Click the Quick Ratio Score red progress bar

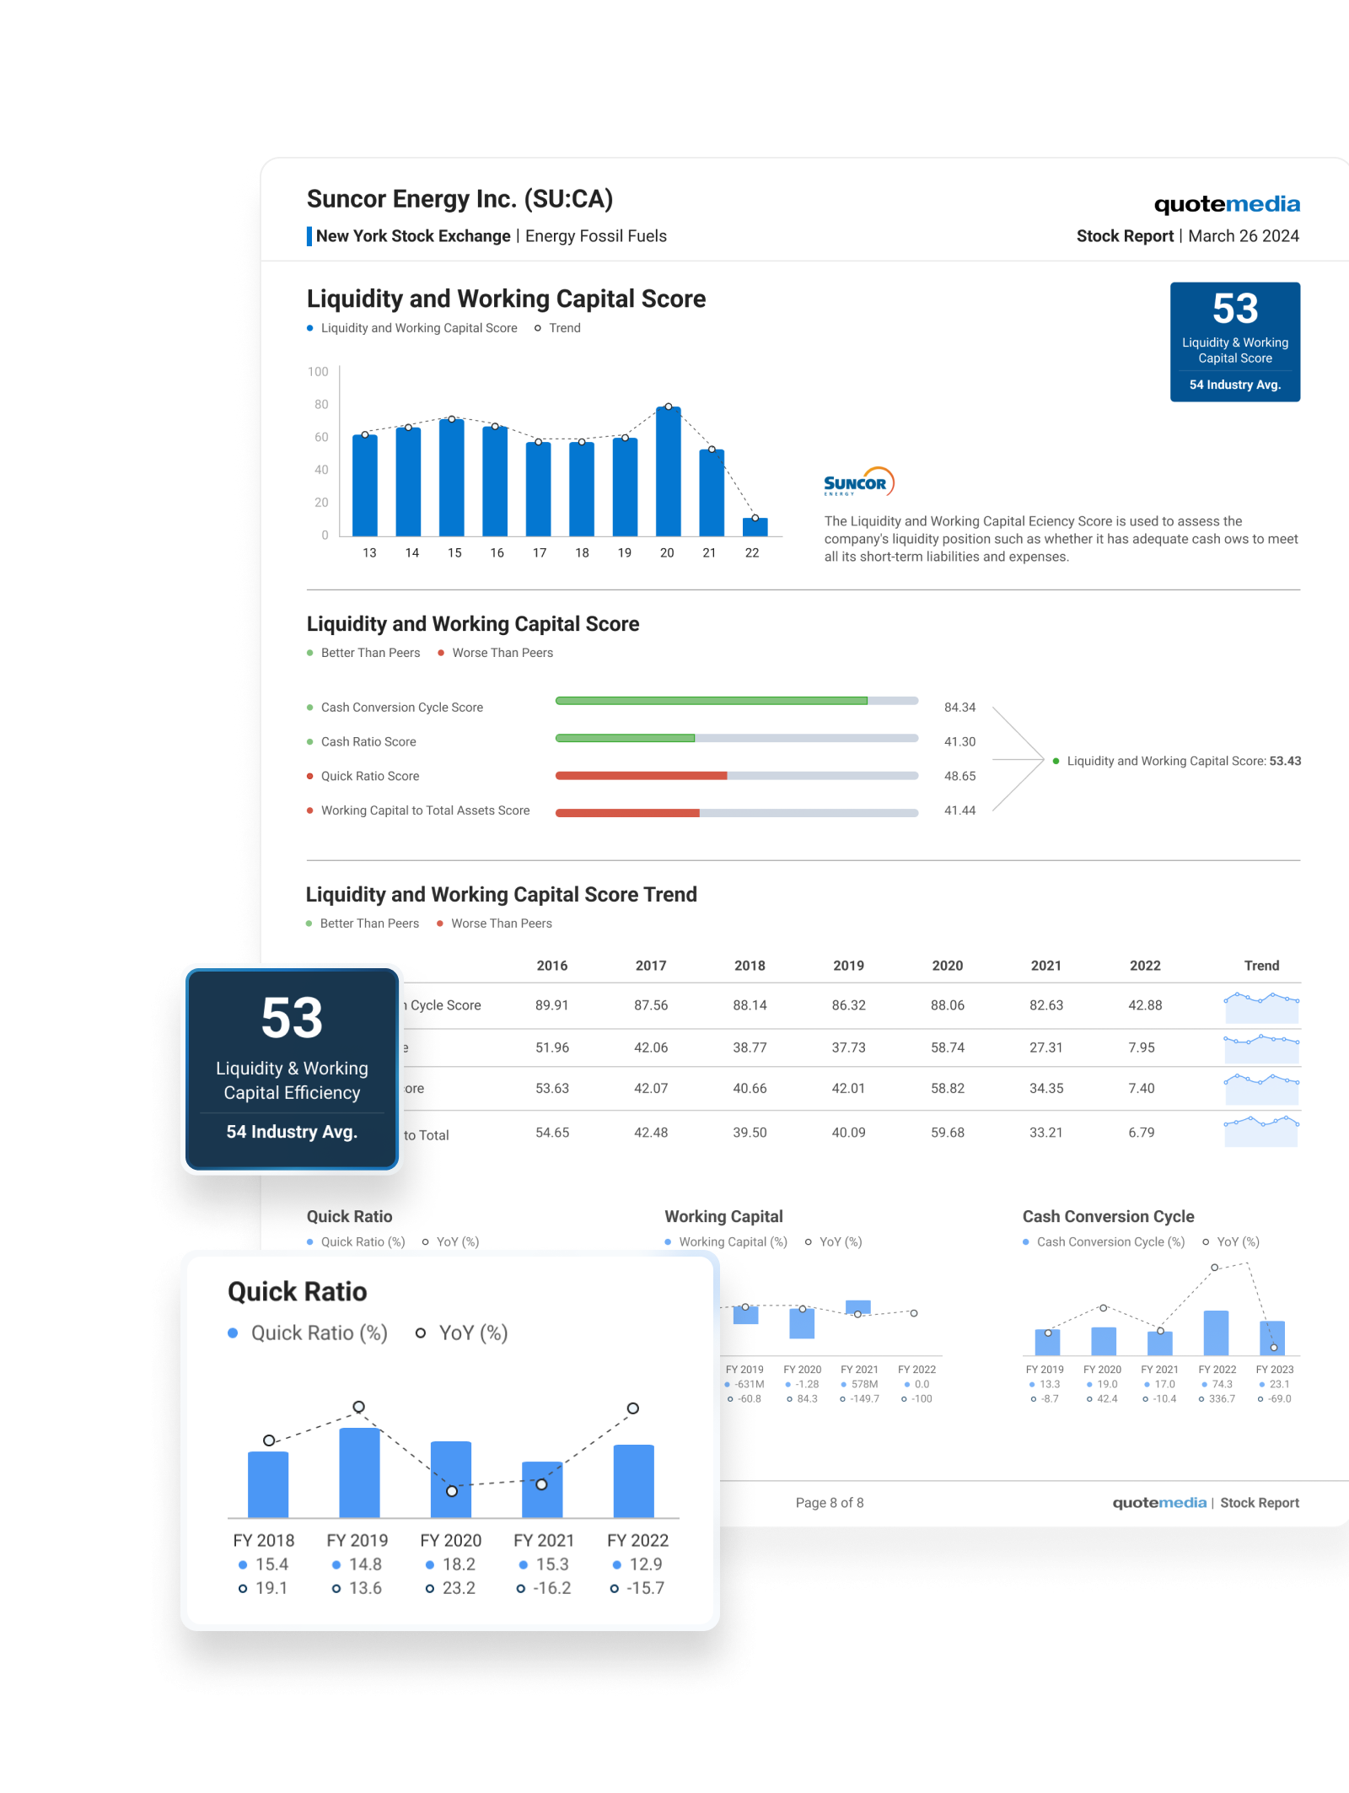[641, 776]
